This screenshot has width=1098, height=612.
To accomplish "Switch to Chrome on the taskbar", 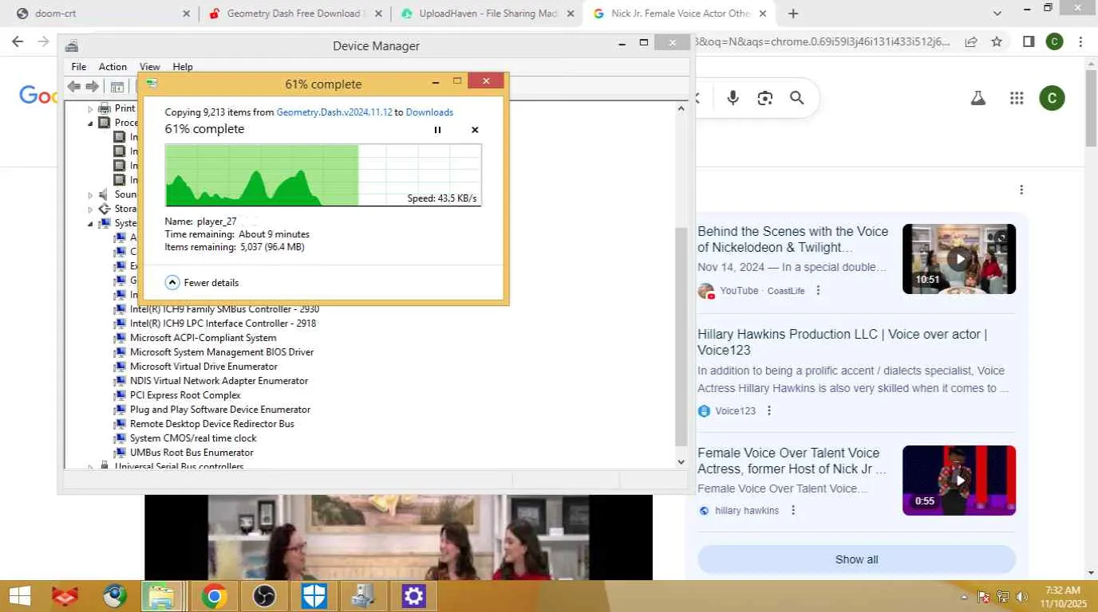I will (213, 596).
